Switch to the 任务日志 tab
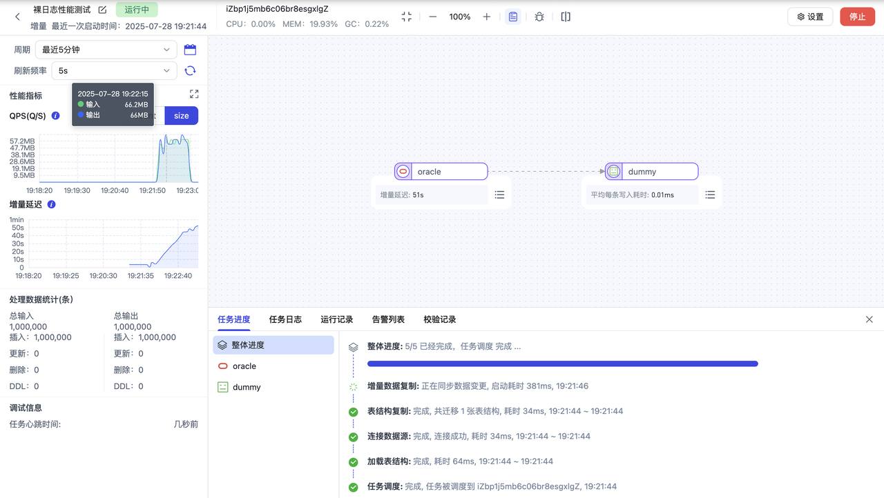Image resolution: width=884 pixels, height=498 pixels. click(x=285, y=319)
